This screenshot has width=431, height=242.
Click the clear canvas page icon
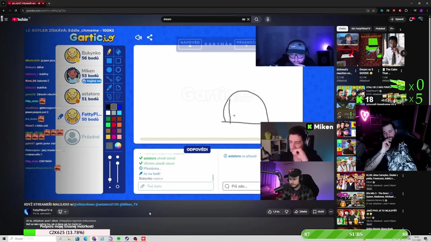[118, 88]
